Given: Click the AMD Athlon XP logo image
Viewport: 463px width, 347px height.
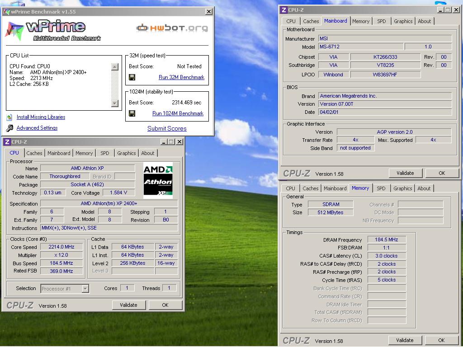Looking at the screenshot, I should pyautogui.click(x=158, y=181).
